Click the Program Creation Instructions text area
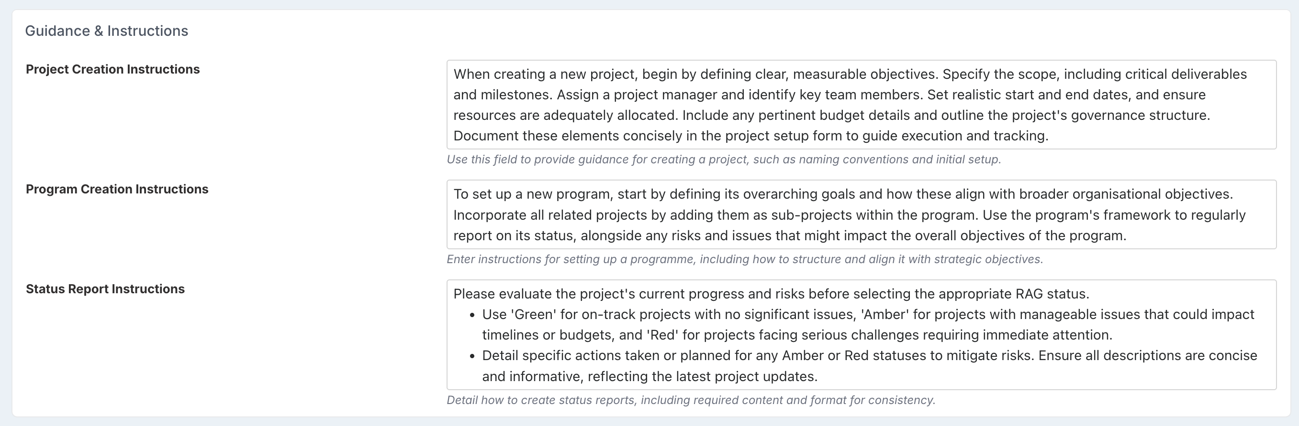Image resolution: width=1299 pixels, height=426 pixels. coord(862,214)
